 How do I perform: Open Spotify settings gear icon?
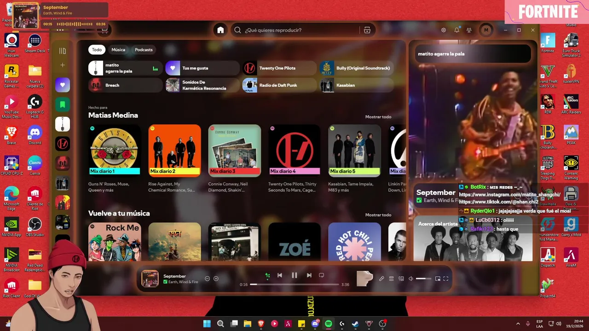444,30
